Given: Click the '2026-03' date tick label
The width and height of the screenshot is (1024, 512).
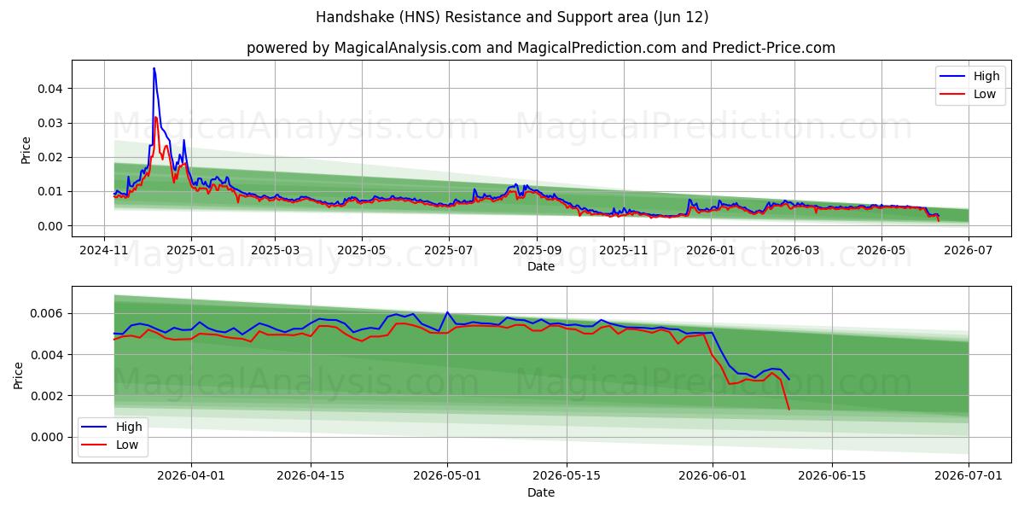Looking at the screenshot, I should [x=794, y=250].
